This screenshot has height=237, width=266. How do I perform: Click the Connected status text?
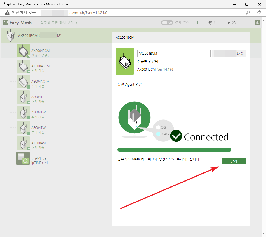click(x=206, y=137)
